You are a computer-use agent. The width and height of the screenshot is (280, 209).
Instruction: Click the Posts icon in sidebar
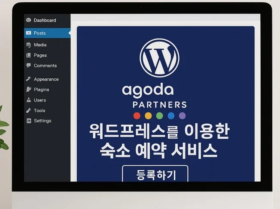(28, 33)
